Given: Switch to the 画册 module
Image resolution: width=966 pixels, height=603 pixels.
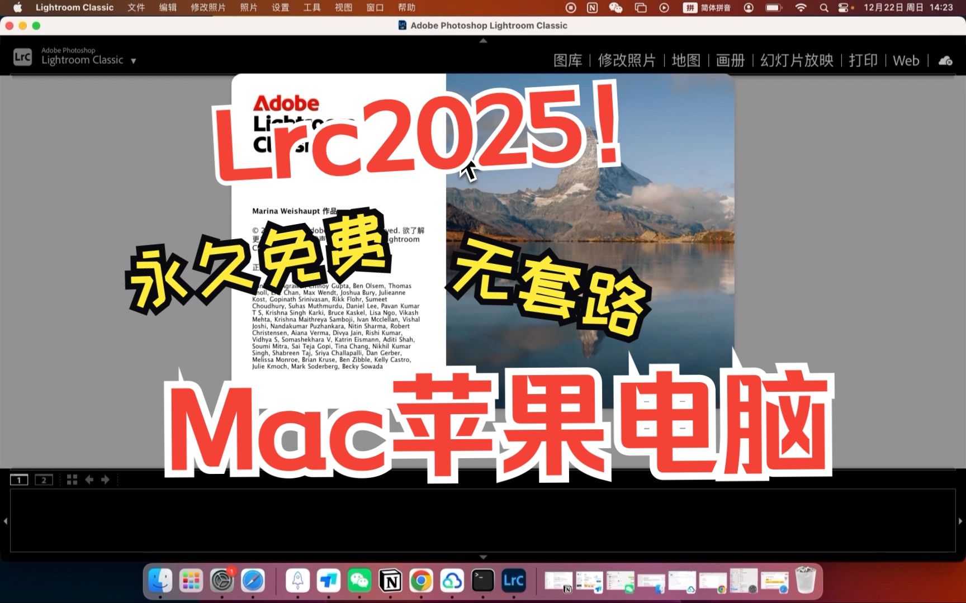Looking at the screenshot, I should click(730, 60).
